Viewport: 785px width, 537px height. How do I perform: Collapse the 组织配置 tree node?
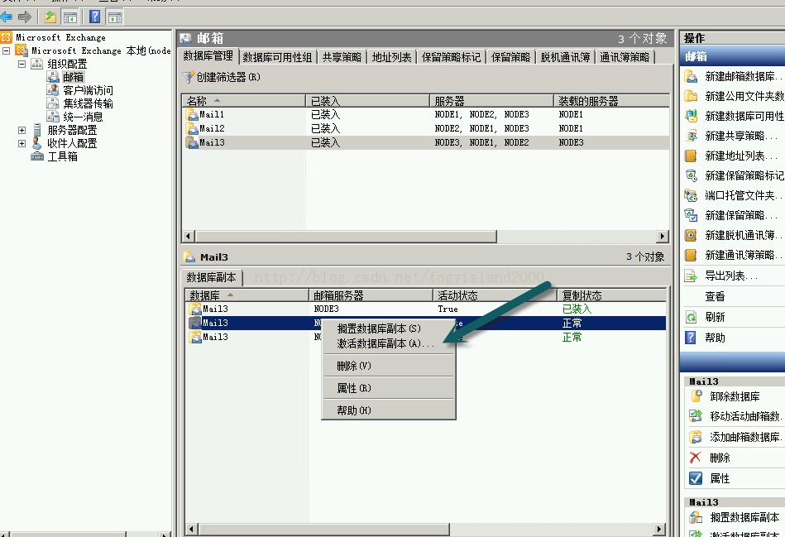click(22, 64)
